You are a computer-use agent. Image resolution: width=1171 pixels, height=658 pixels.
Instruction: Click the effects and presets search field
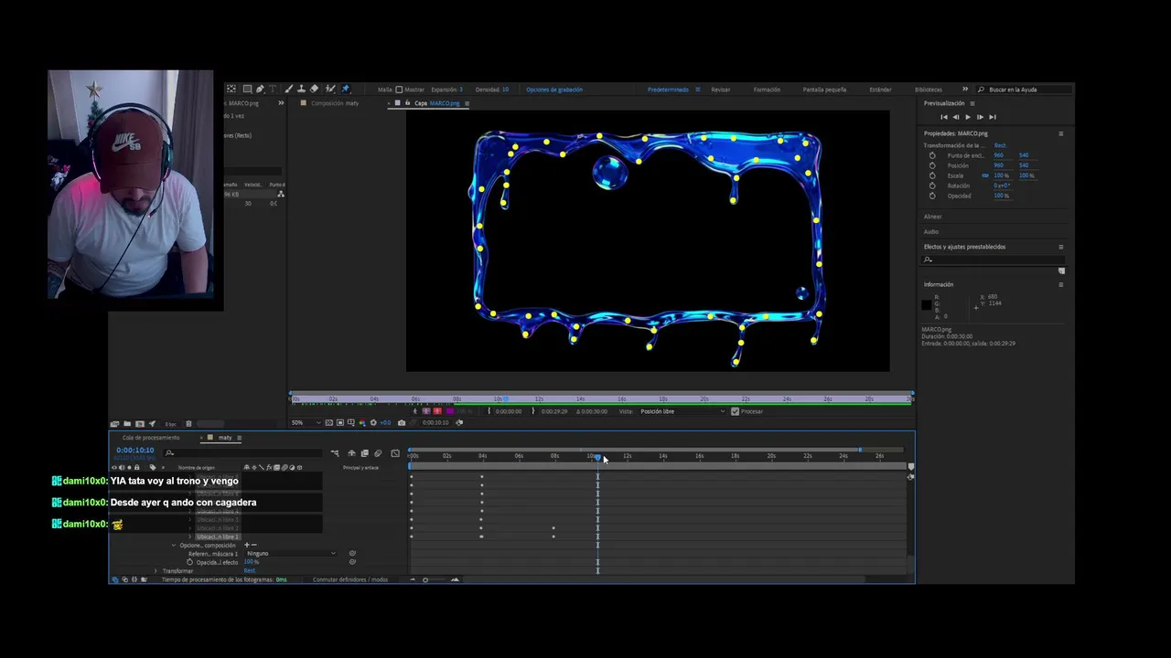point(993,260)
